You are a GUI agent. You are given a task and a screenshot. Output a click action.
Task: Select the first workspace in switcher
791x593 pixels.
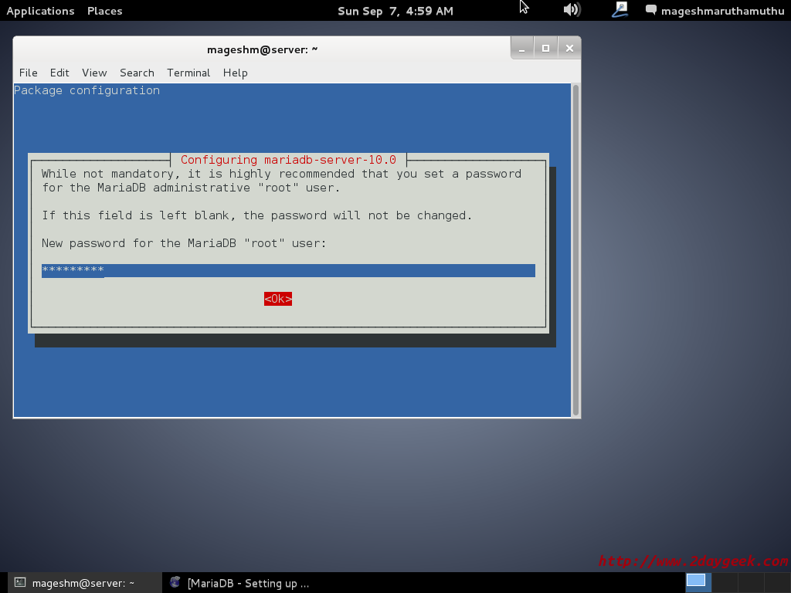pyautogui.click(x=696, y=581)
